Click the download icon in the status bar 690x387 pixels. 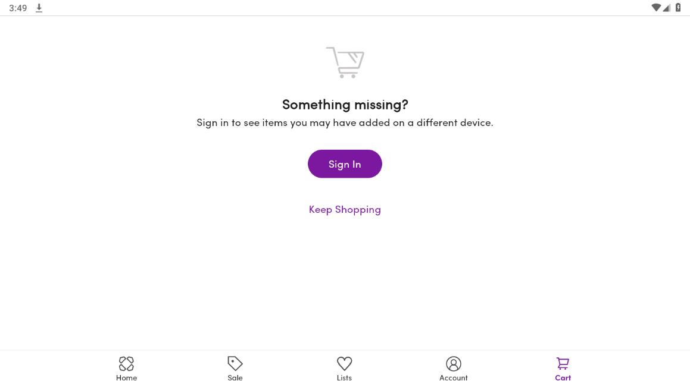(x=39, y=8)
